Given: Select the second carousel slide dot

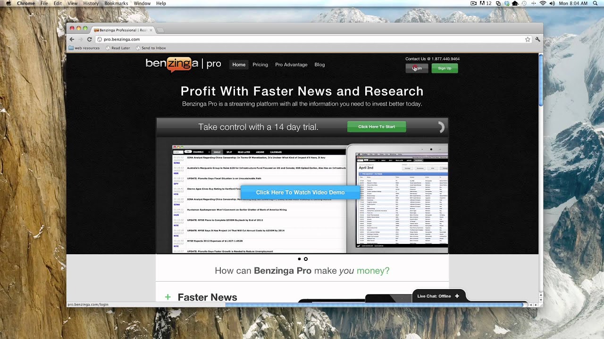Looking at the screenshot, I should pos(306,259).
